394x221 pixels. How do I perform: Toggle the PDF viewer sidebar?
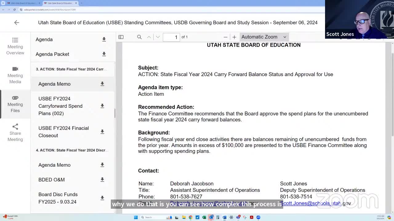coord(121,37)
